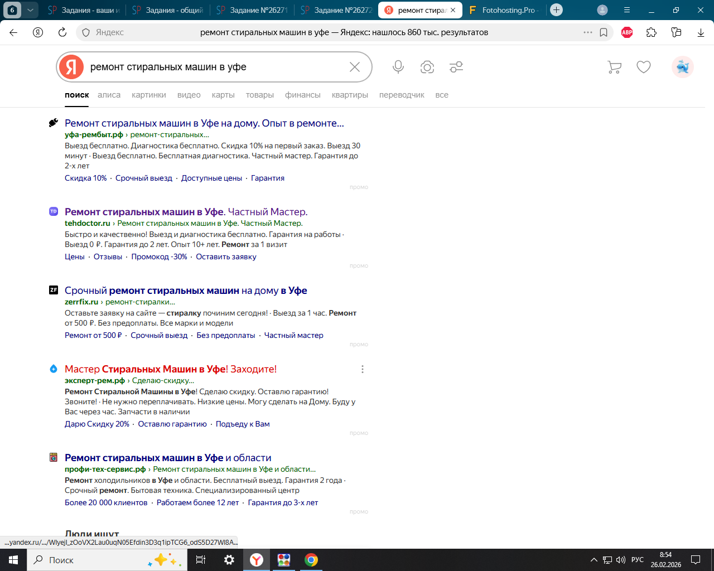Open the shopping cart icon
The width and height of the screenshot is (714, 571).
pos(614,67)
